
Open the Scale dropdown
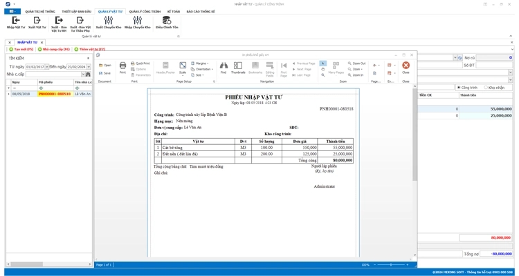coord(183,68)
